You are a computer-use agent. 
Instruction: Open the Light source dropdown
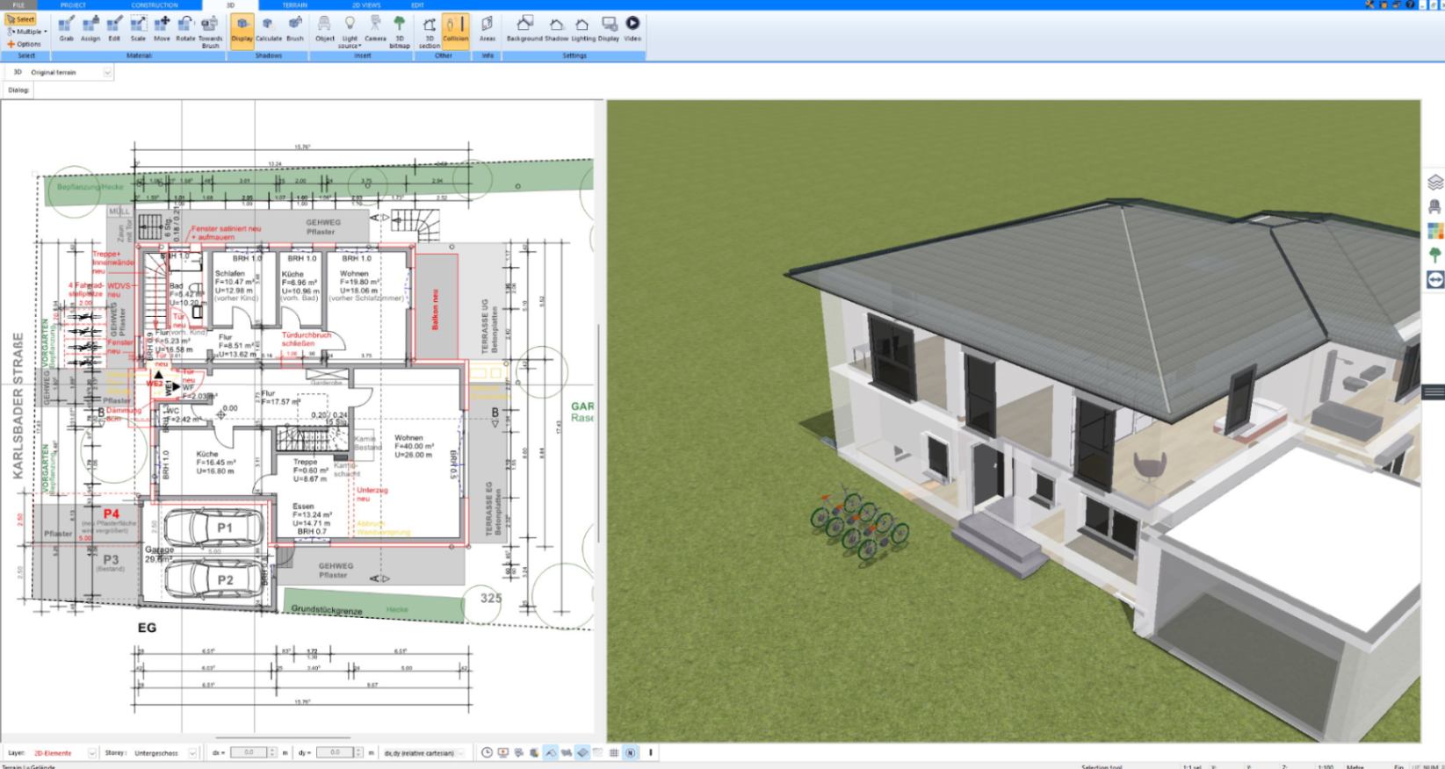click(x=350, y=32)
